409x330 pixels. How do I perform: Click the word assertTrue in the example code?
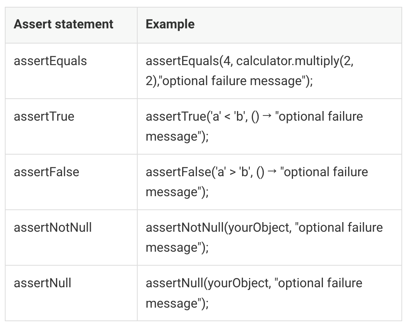pos(176,117)
